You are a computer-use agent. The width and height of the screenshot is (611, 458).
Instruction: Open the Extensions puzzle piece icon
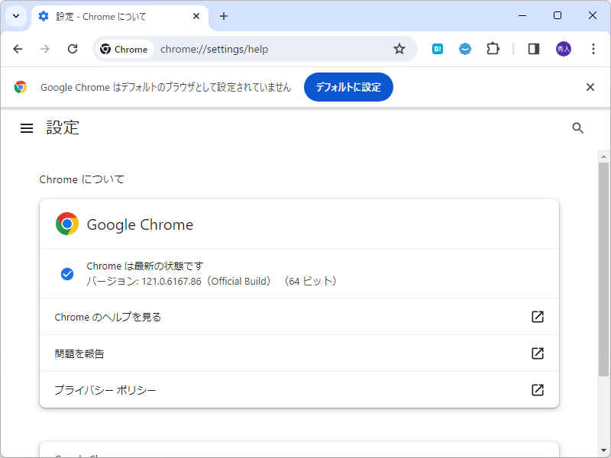click(x=493, y=48)
